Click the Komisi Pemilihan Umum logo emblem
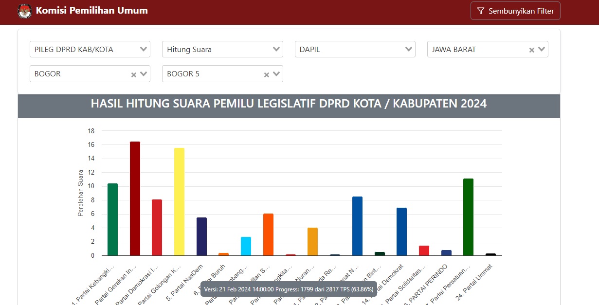Image resolution: width=599 pixels, height=305 pixels. point(24,11)
